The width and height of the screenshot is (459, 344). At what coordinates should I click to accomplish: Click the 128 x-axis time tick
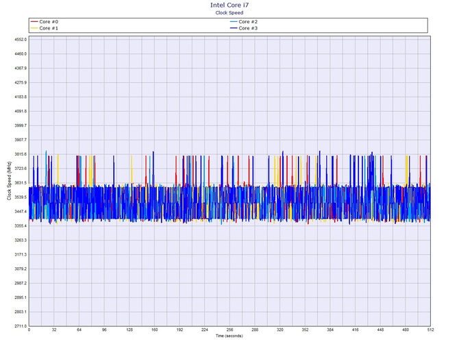tap(129, 330)
